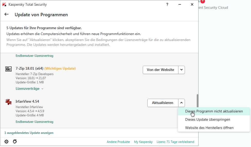The width and height of the screenshot is (251, 147).
Task: Click the 7-Zip program icon
Action: 8,69
